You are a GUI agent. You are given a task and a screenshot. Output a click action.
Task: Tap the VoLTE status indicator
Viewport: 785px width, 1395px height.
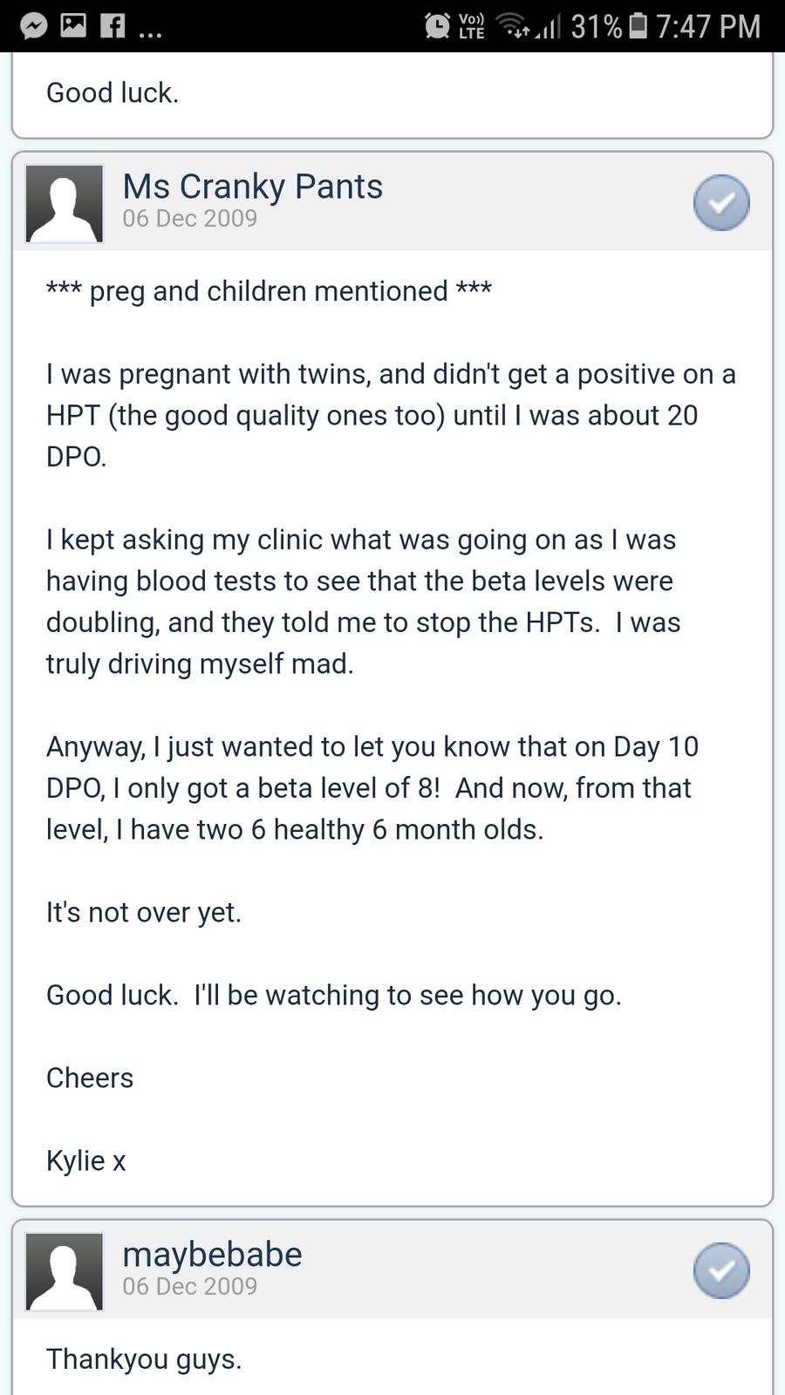(x=472, y=26)
